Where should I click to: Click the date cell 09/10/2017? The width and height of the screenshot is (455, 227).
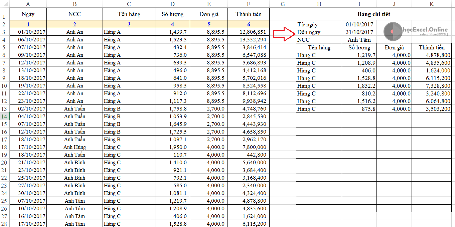[x=28, y=55]
